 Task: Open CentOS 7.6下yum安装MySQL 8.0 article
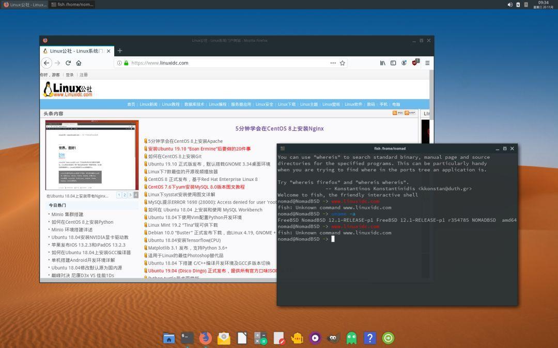point(196,187)
